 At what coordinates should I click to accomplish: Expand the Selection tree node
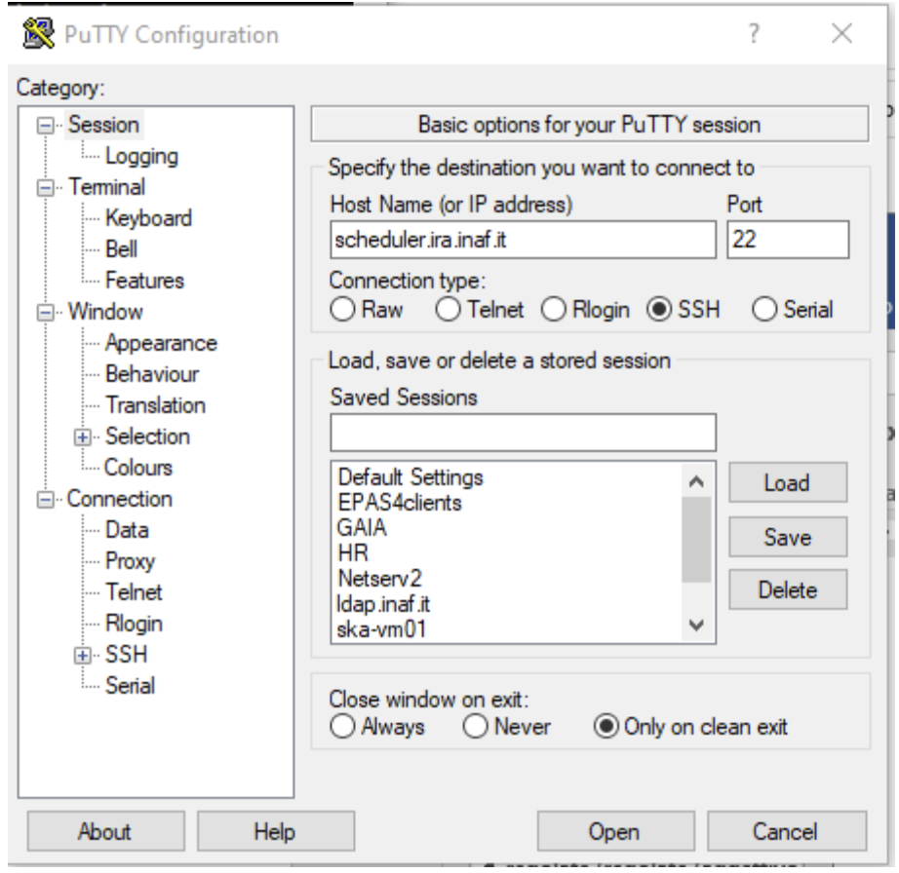(x=83, y=437)
